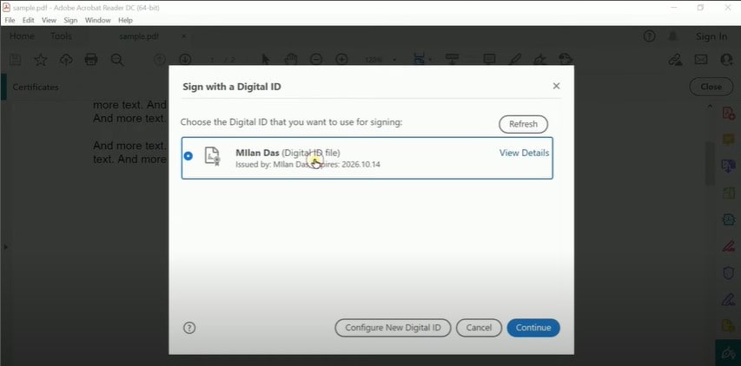Screen dimensions: 741x366
Task: Expand the left navigation pane arrow
Action: 5,246
